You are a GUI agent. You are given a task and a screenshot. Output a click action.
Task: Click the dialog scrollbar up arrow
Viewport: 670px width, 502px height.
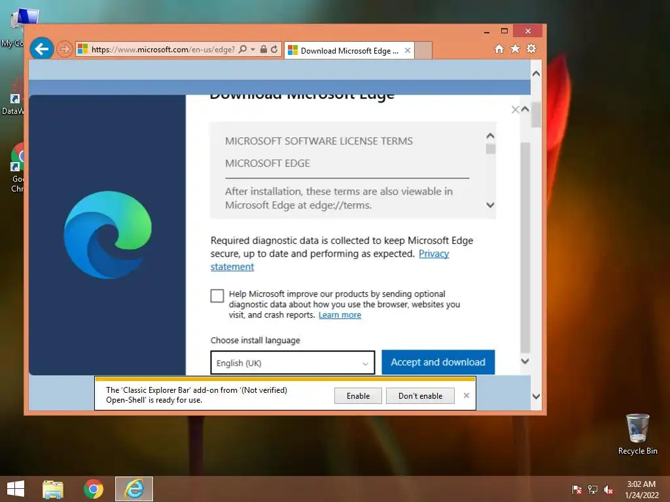point(525,109)
